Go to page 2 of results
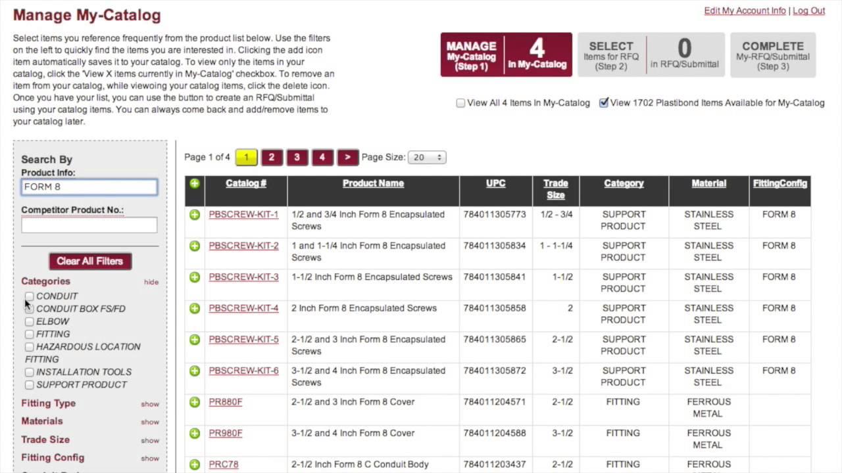 (x=271, y=158)
